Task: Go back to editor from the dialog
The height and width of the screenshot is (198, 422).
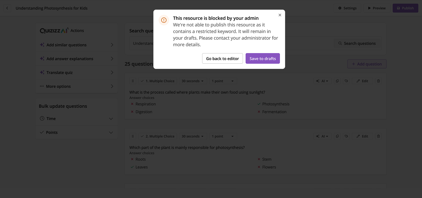Action: (x=222, y=58)
